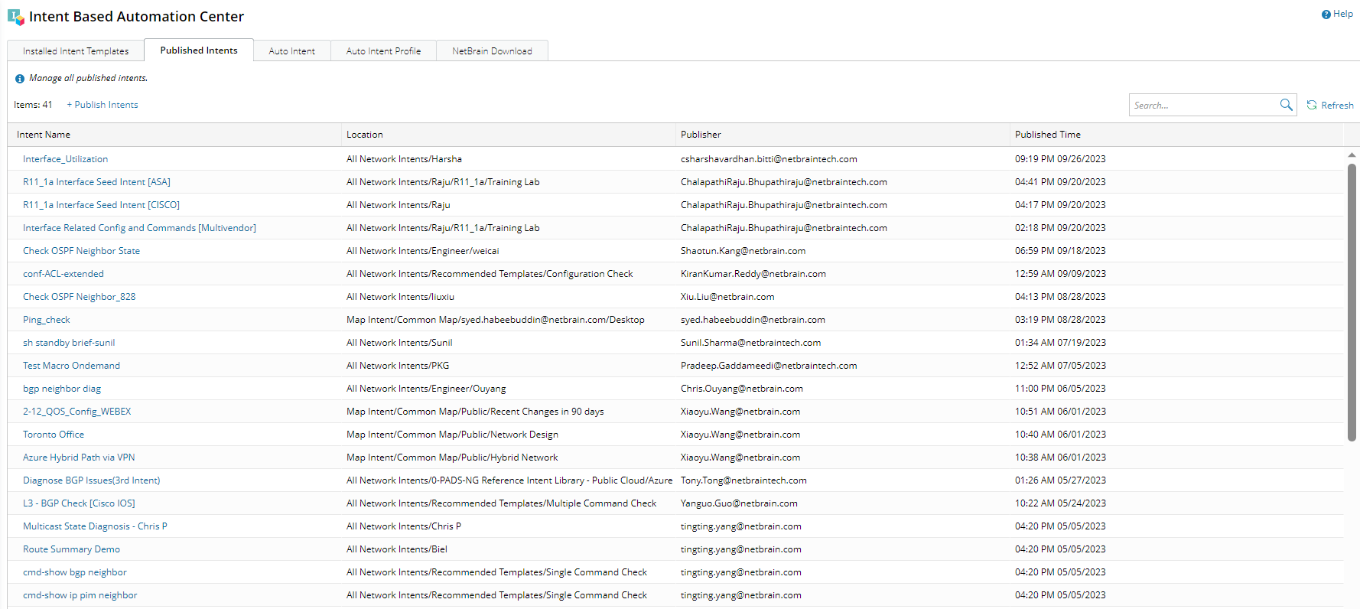
Task: Click the Refresh icon button
Action: click(x=1312, y=105)
